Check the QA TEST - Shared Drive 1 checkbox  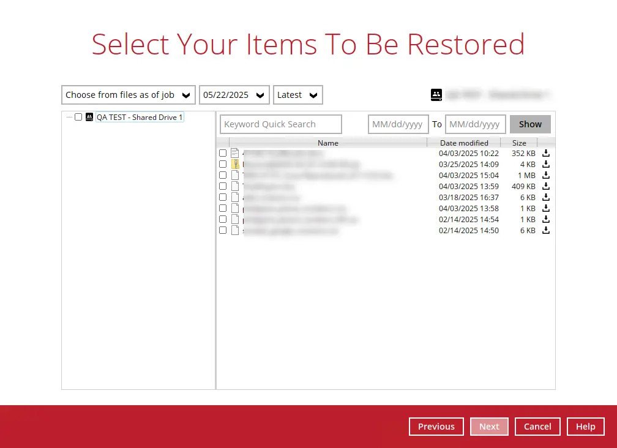pyautogui.click(x=78, y=117)
